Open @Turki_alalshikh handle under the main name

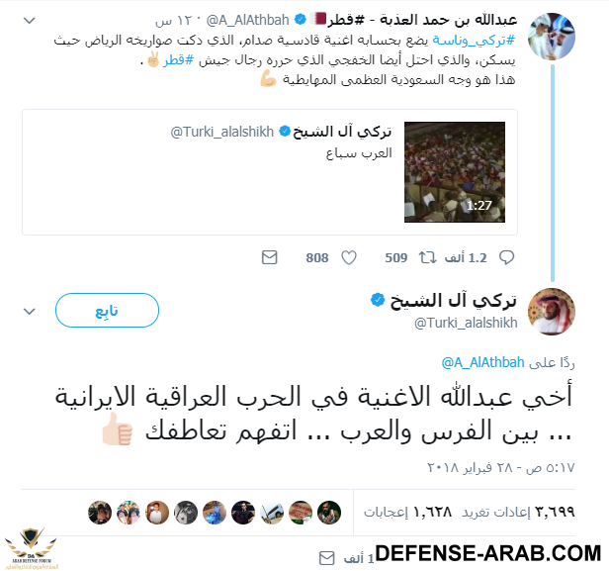466,323
